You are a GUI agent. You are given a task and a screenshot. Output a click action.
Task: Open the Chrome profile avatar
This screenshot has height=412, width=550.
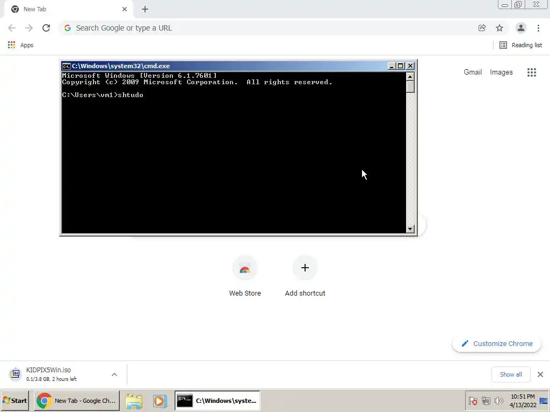[x=521, y=28]
